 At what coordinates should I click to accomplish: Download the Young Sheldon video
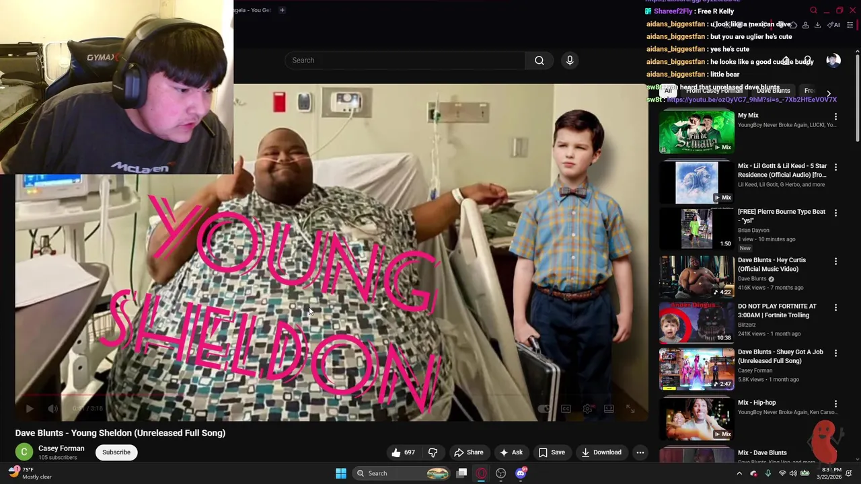pos(601,452)
